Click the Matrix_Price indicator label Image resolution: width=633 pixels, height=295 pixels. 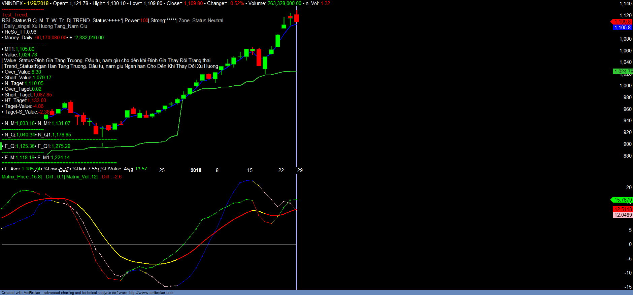coord(22,177)
